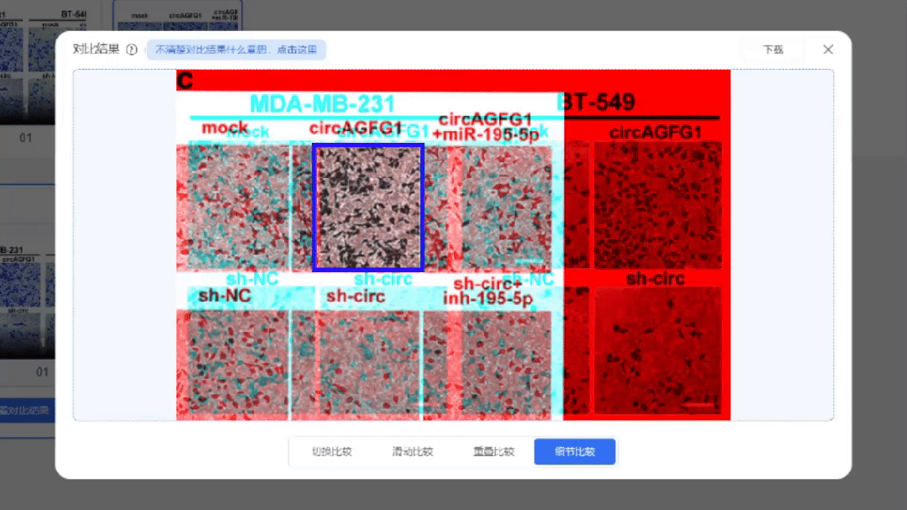Click the circAGFG1 cell panel outlined in blue

(368, 208)
